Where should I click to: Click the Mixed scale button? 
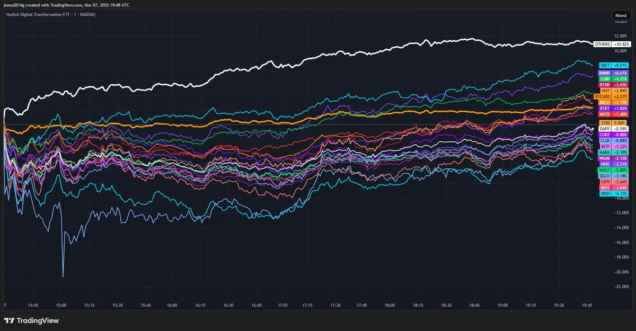tap(621, 16)
